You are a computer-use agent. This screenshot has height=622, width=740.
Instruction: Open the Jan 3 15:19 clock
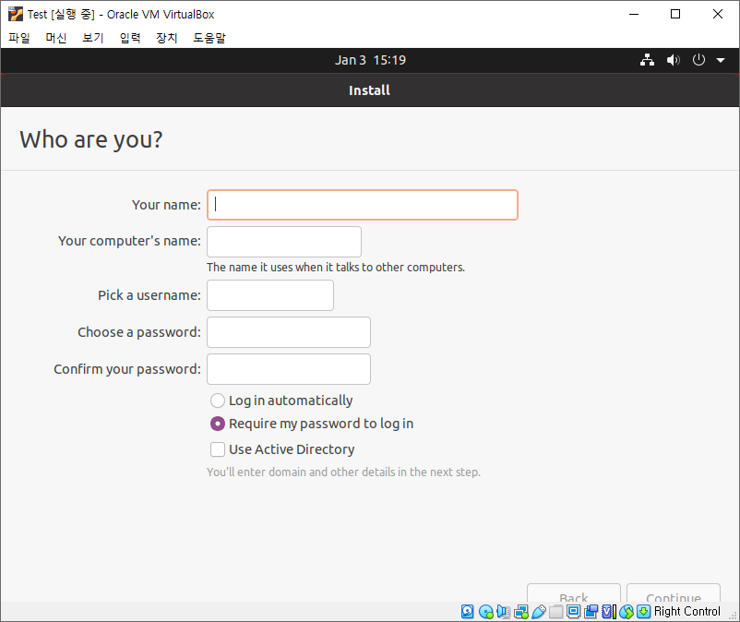click(371, 60)
